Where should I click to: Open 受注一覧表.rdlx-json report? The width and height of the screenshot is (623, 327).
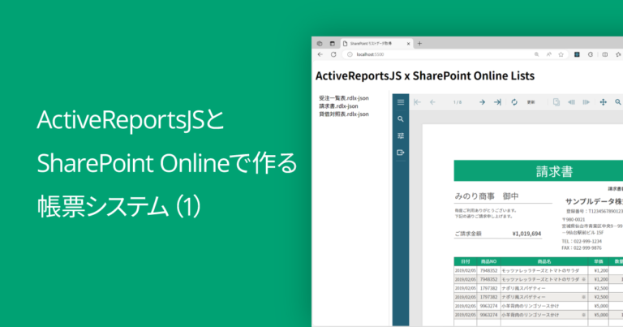[x=344, y=98]
